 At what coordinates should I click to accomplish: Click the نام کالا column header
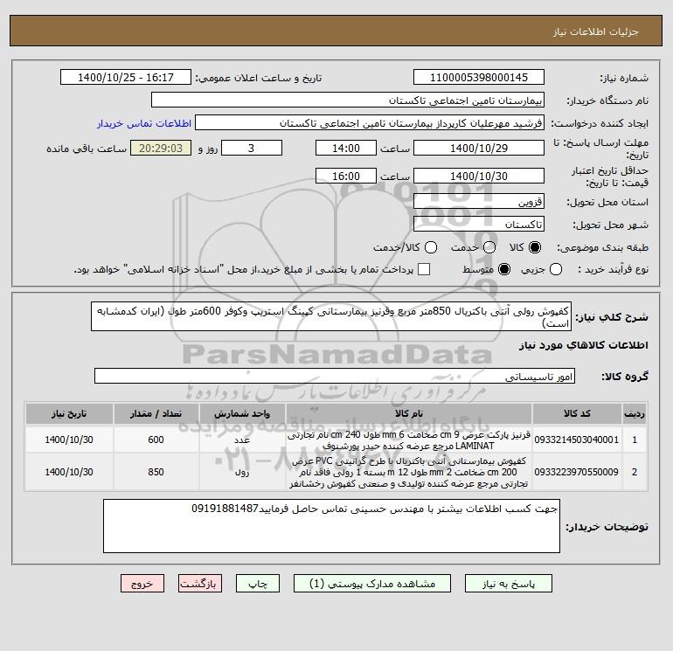(x=409, y=413)
